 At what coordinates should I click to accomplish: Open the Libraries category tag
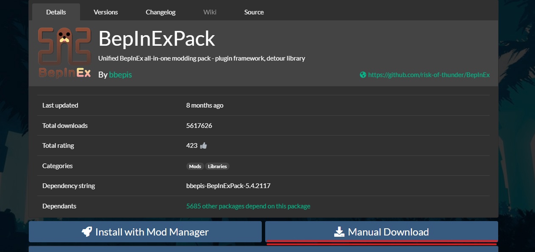coord(217,166)
